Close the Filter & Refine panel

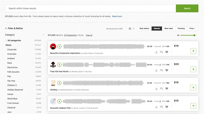tap(6, 28)
